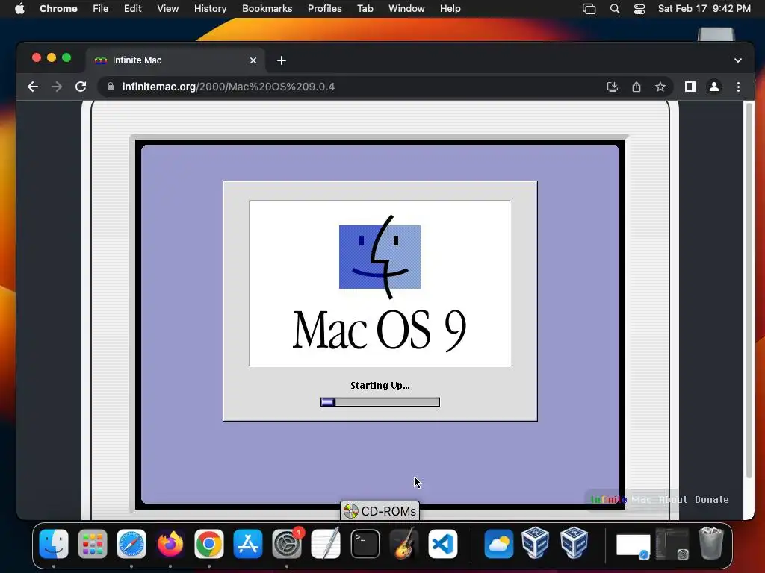Open the About link
765x573 pixels.
click(x=673, y=499)
